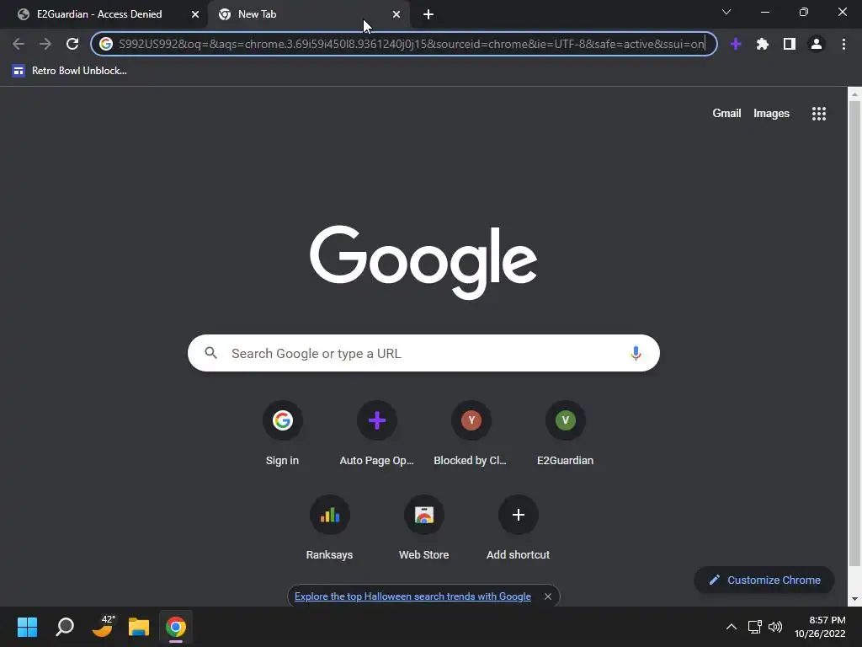Click Explore Halloween search trends link

coord(412,596)
